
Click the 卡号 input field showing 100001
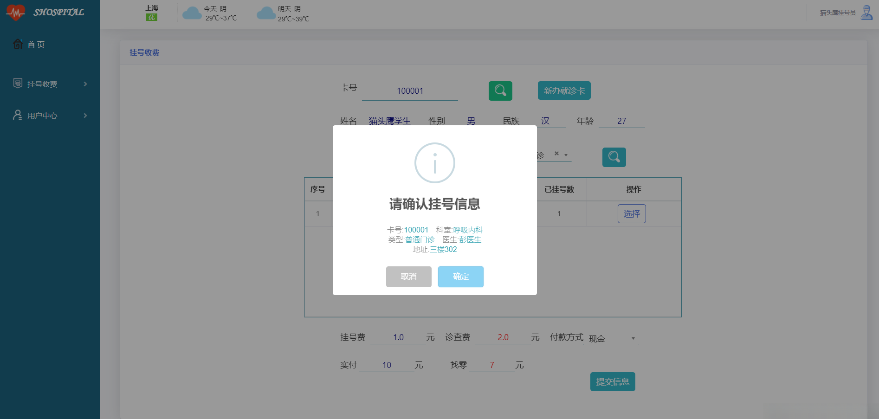[410, 91]
